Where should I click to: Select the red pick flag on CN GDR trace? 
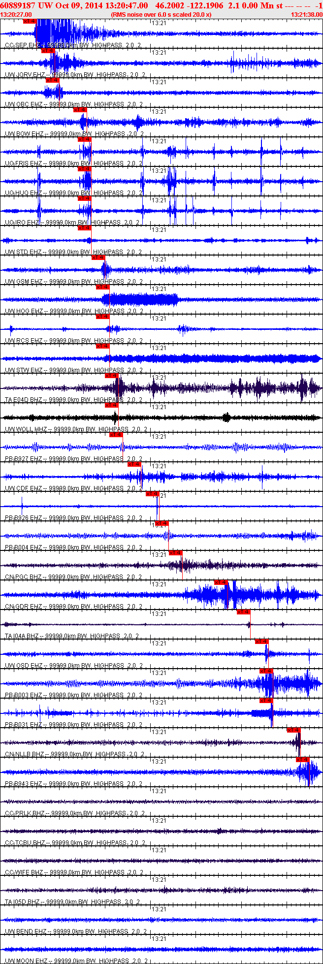pos(222,582)
